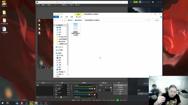
Task: Remove selected source with 来源 minus icon
Action: 58,97
